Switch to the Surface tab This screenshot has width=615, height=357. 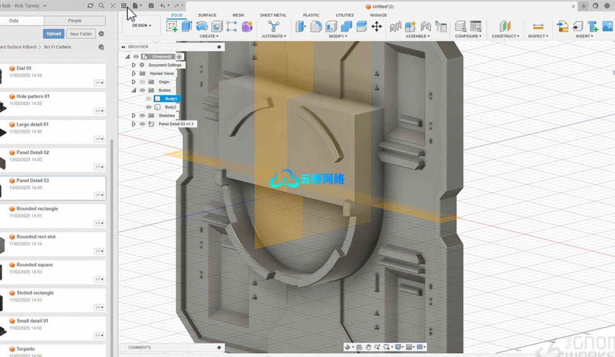point(207,15)
